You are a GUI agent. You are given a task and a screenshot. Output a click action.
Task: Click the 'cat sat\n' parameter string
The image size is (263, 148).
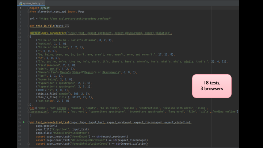click(x=46, y=101)
